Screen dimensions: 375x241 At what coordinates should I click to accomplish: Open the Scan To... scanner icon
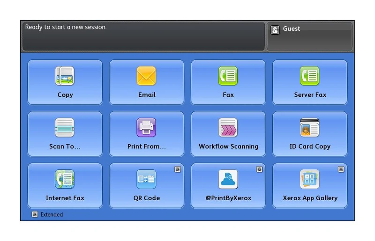(x=65, y=127)
